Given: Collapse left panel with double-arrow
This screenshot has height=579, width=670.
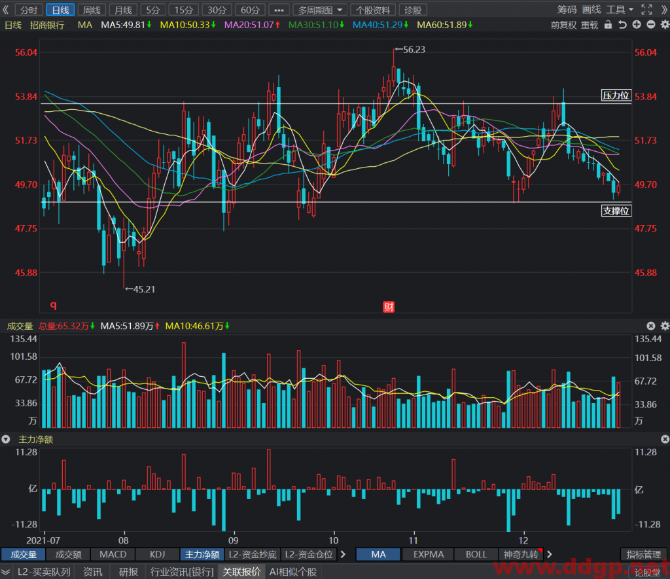Looking at the screenshot, I should point(5,9).
